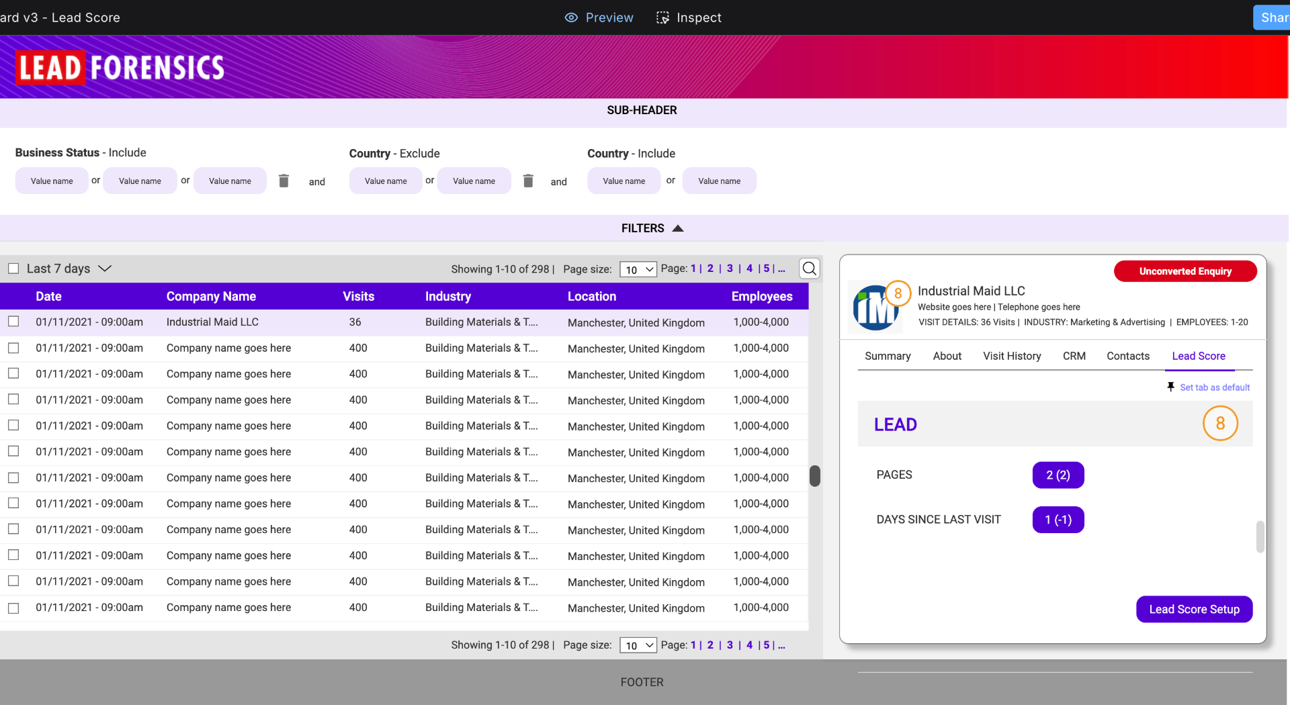The height and width of the screenshot is (705, 1290).
Task: Click the orange 8 badge on the company logo
Action: point(898,293)
